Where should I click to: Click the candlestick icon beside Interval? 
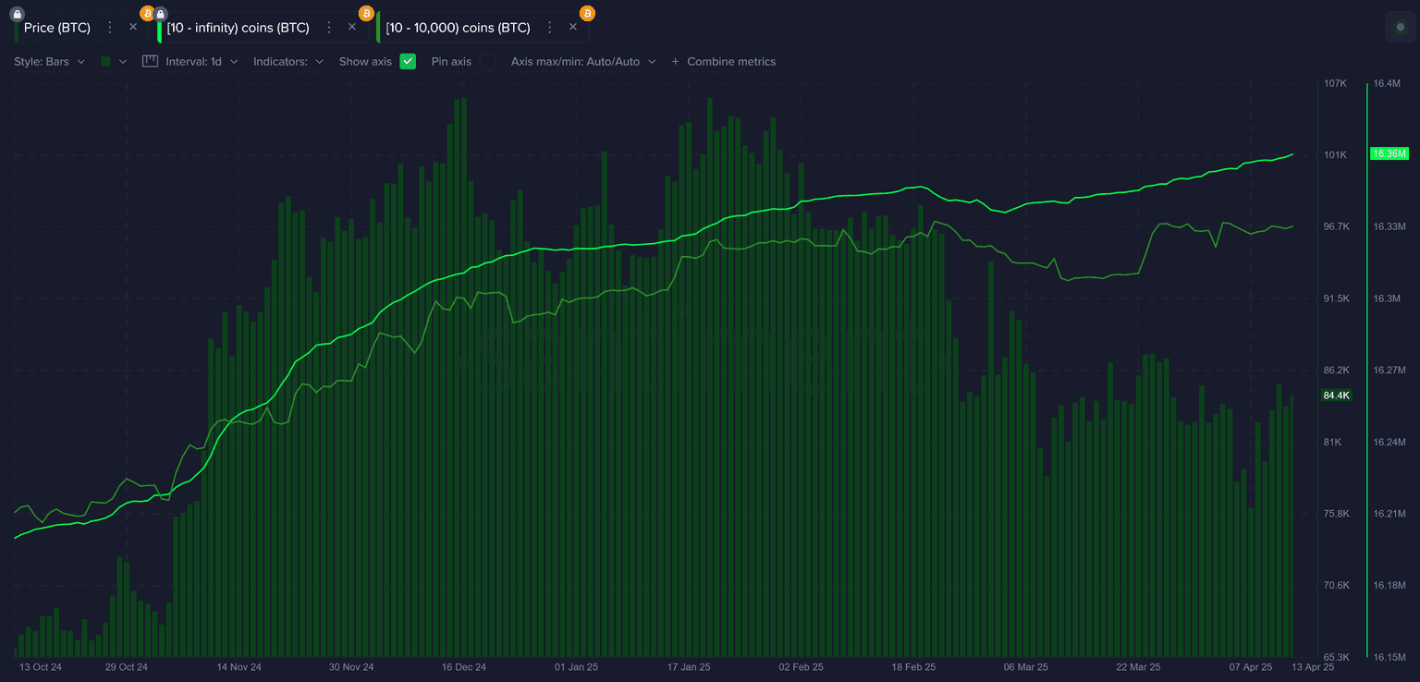click(x=151, y=62)
